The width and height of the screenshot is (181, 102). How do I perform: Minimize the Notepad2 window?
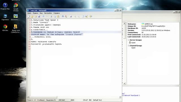pos(115,10)
